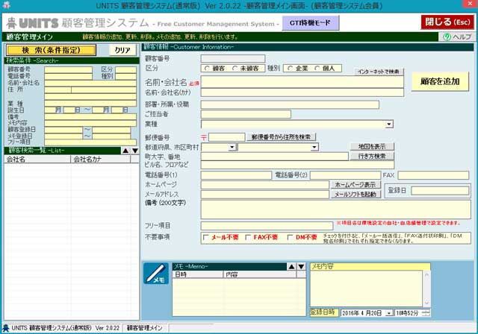The height and width of the screenshot is (334, 478).
Task: Check the メール不要 checkbox
Action: click(x=206, y=237)
